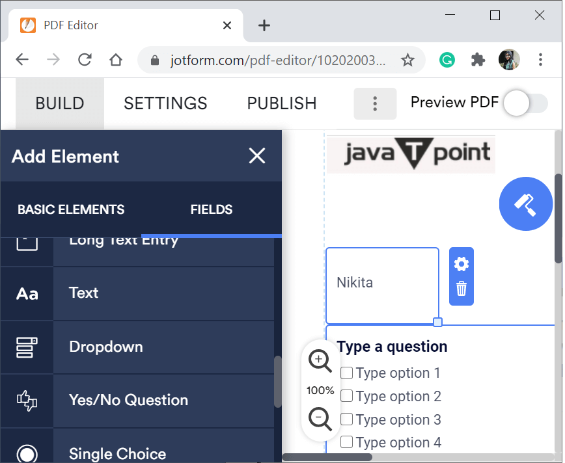Viewport: 565px width, 463px height.
Task: Click the page vertical scrollbar thumb
Action: [558, 218]
